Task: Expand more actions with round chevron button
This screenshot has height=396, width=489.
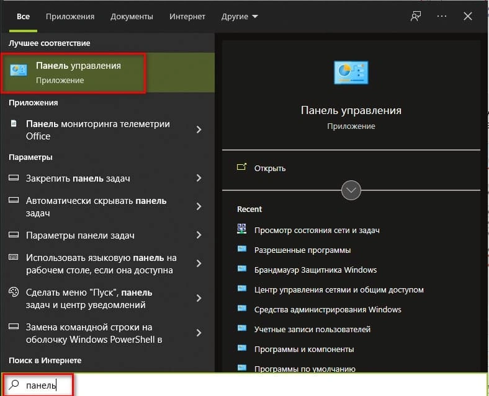Action: (x=351, y=190)
